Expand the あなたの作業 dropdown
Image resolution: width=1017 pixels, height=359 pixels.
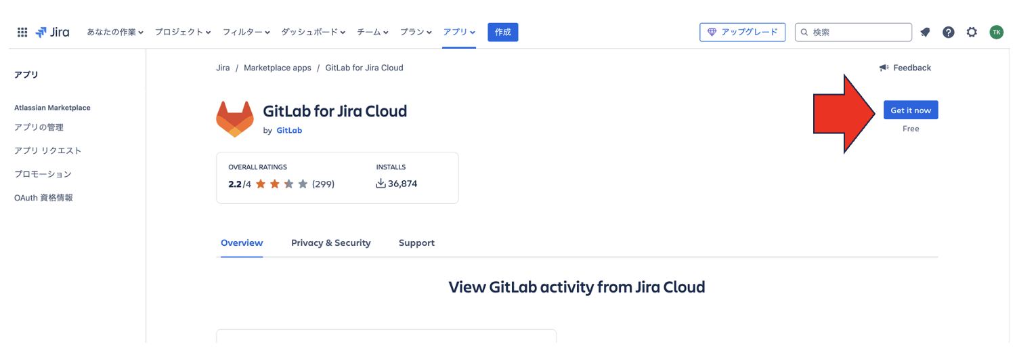pyautogui.click(x=115, y=32)
